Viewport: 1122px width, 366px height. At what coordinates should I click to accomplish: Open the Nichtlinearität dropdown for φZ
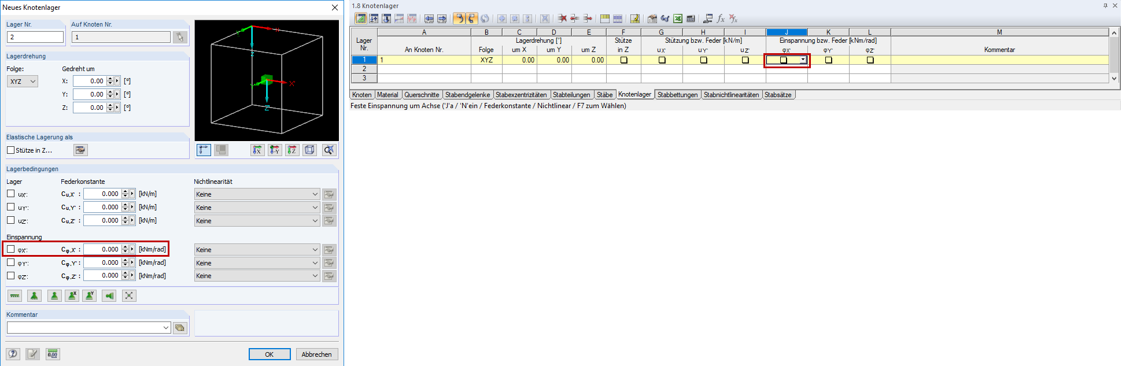coord(257,276)
